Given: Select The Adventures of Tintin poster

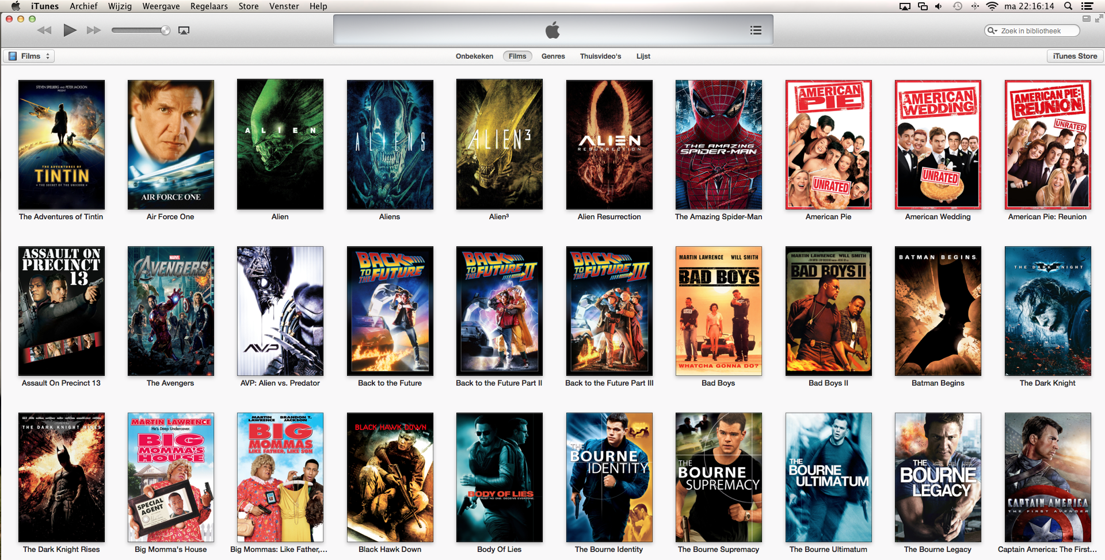Looking at the screenshot, I should click(x=62, y=144).
